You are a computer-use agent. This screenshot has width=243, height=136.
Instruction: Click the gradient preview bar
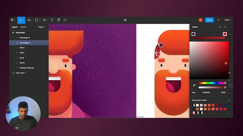[209, 38]
